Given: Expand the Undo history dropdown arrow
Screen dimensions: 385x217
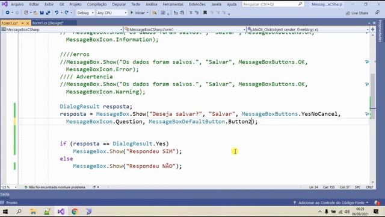Looking at the screenshot, I should coord(61,13).
